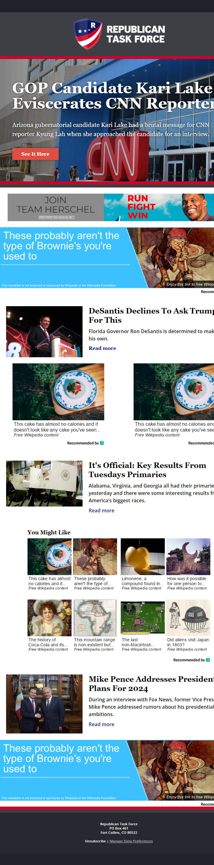214x865 pixels.
Task: Open the non-existent mountain range map thumbnail
Action: tap(95, 618)
